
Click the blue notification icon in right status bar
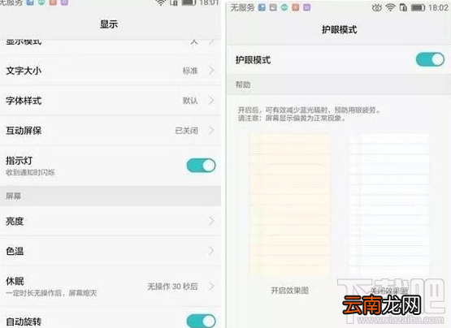point(262,7)
